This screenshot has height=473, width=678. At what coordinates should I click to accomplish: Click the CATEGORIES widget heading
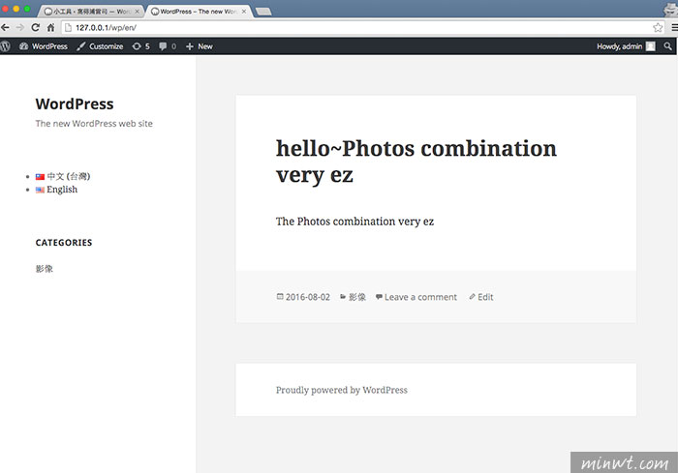point(64,243)
